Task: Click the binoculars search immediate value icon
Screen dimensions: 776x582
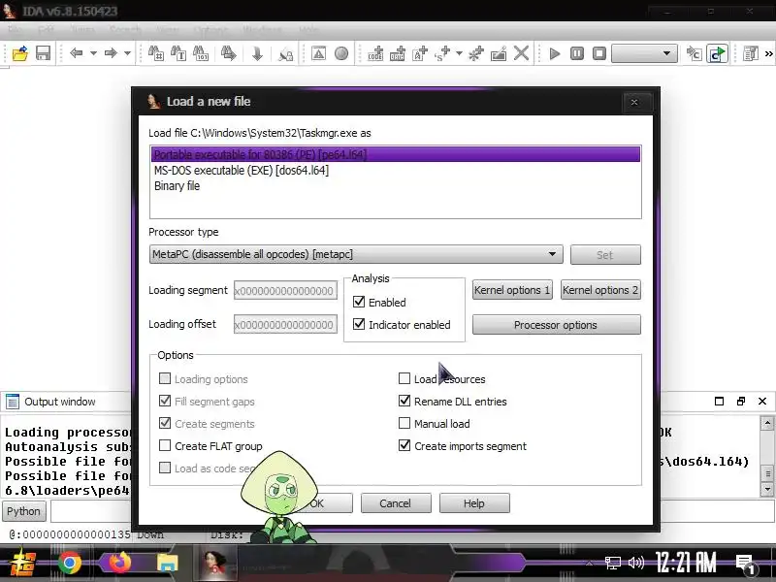Action: coord(156,53)
